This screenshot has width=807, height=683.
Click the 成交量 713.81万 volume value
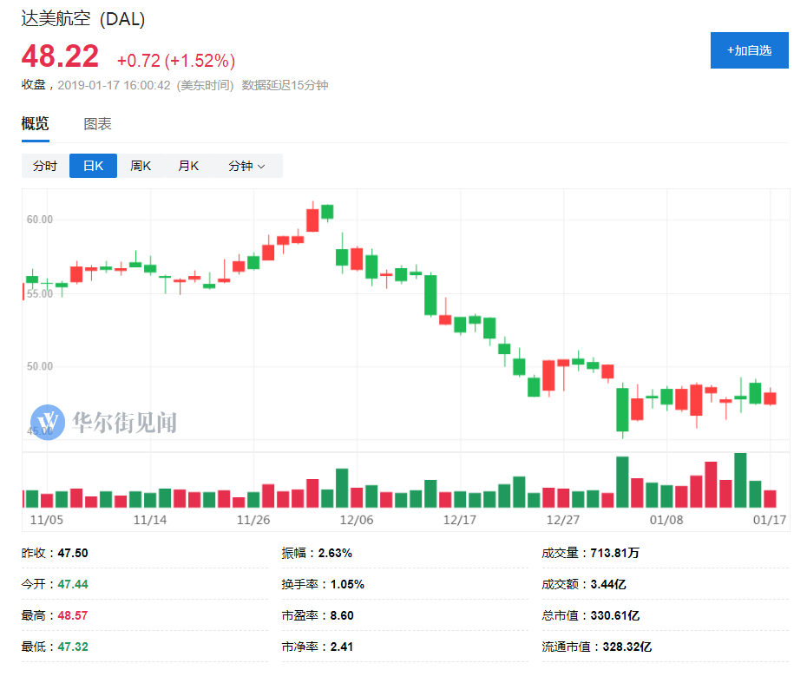click(x=614, y=554)
